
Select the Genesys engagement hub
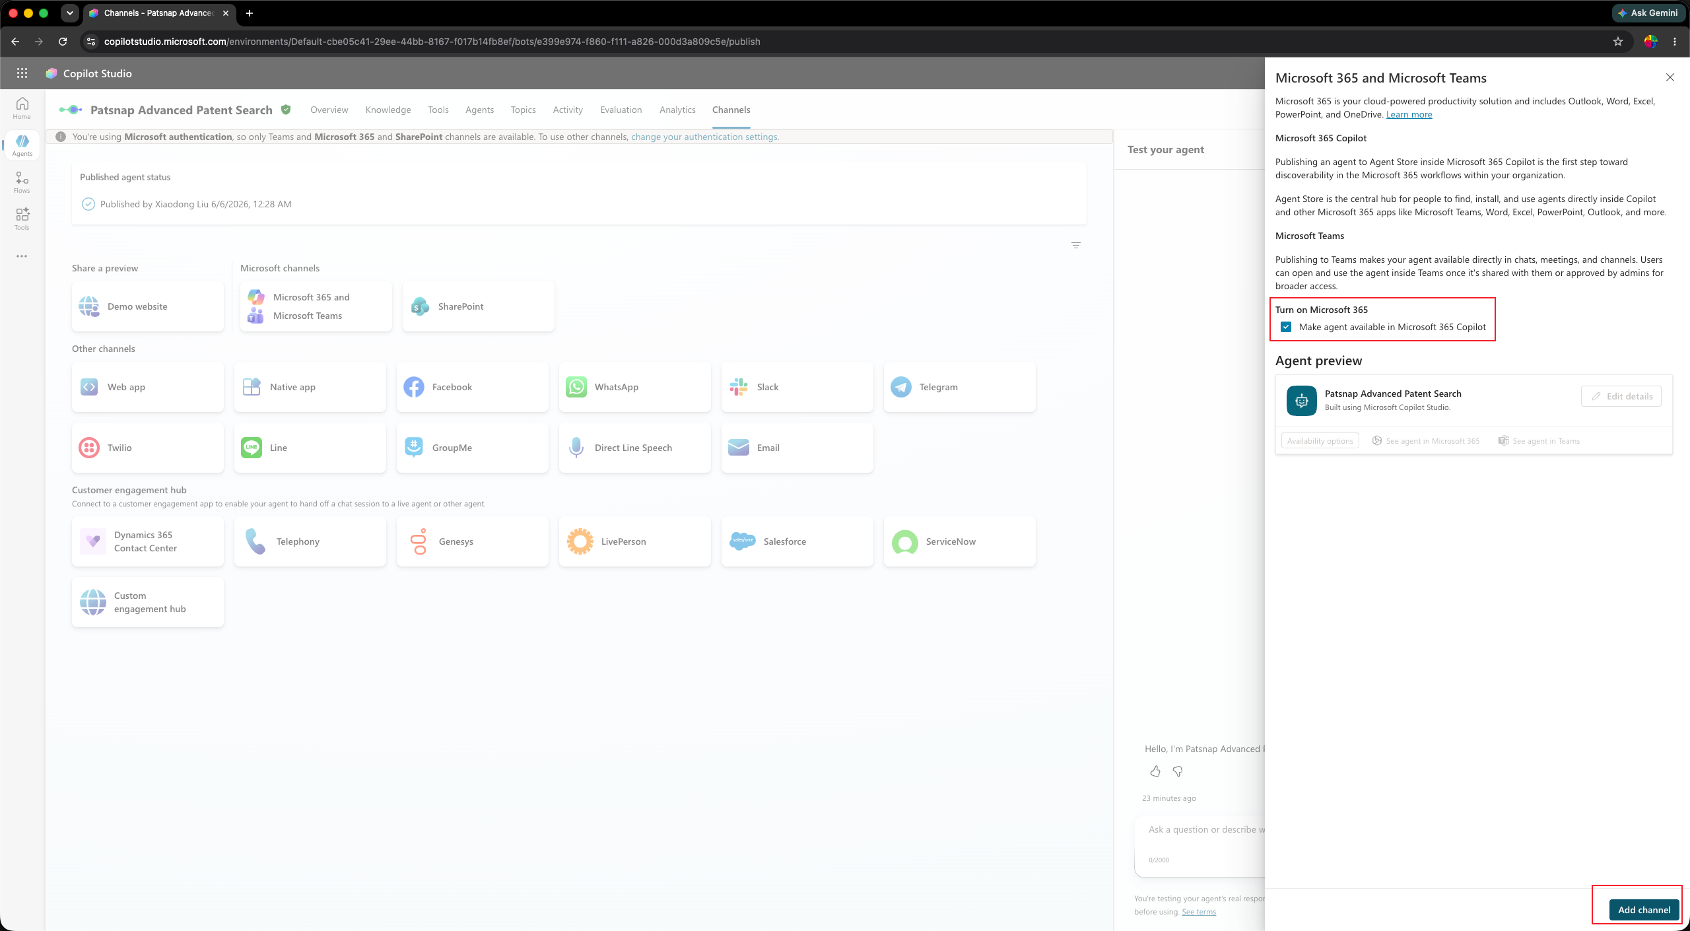[473, 541]
